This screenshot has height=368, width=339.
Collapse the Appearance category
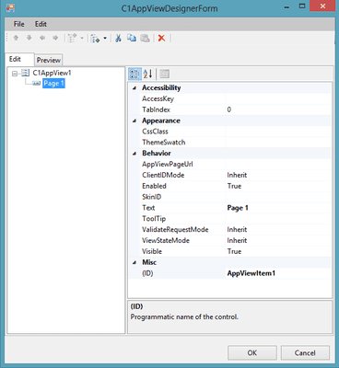134,121
